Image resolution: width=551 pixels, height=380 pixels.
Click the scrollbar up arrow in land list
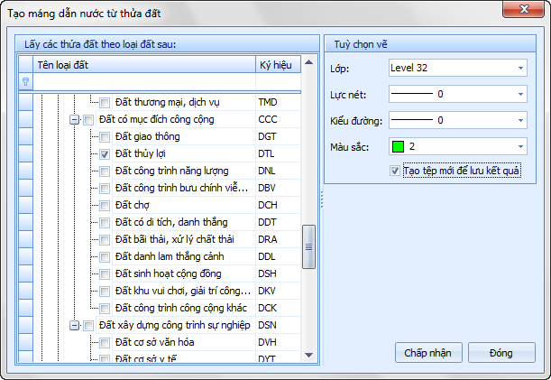coord(308,63)
